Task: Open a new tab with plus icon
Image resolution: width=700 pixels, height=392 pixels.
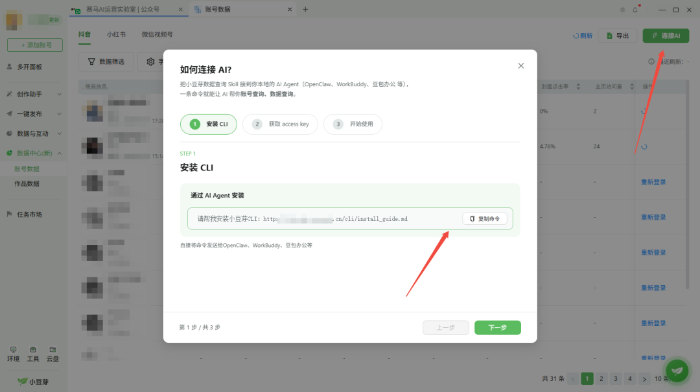Action: [x=305, y=9]
